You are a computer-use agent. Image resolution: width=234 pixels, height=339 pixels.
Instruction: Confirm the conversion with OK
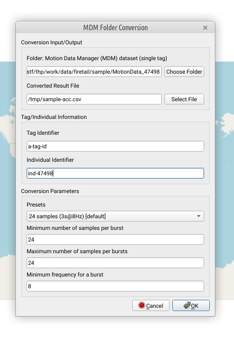(x=191, y=305)
